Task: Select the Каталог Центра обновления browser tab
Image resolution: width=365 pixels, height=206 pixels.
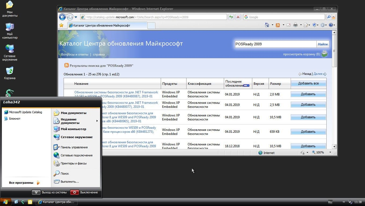Action: 107,25
